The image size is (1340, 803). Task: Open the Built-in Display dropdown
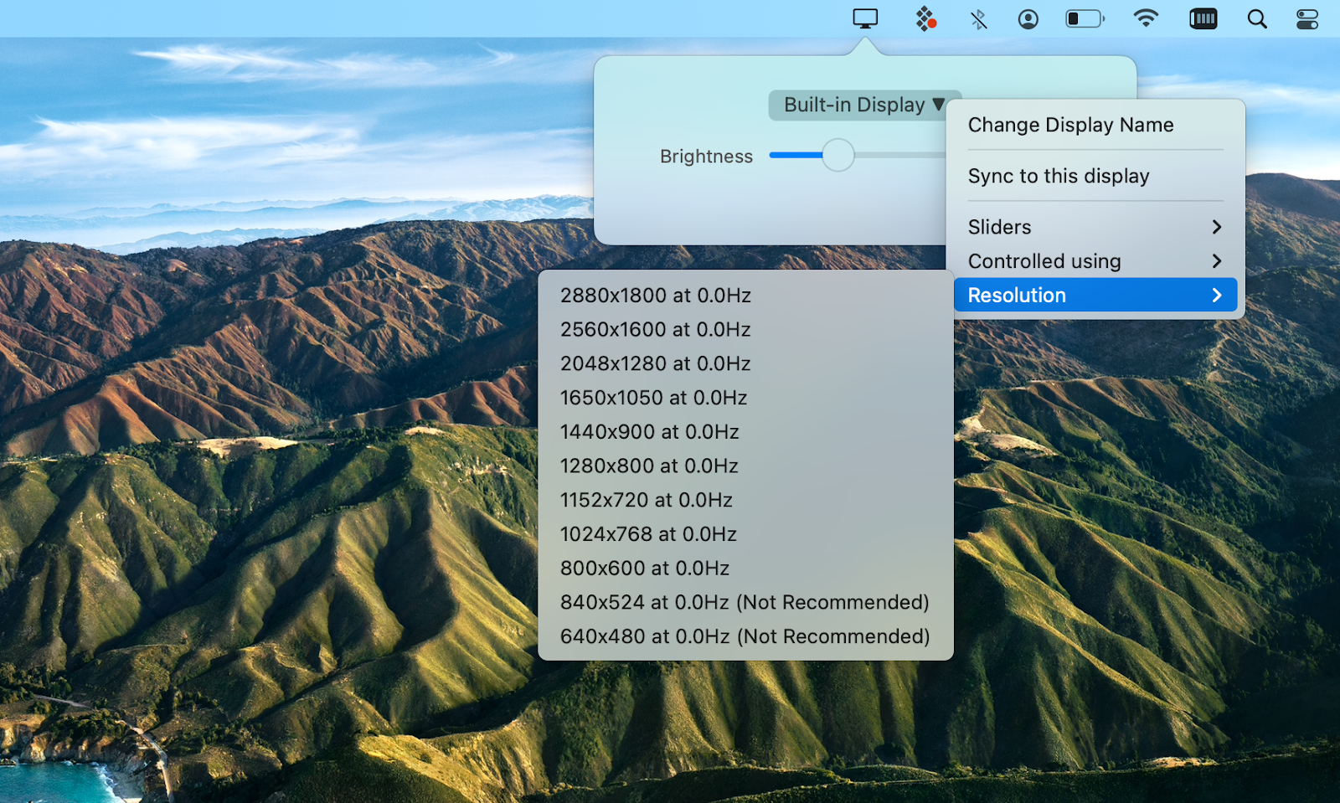(863, 105)
